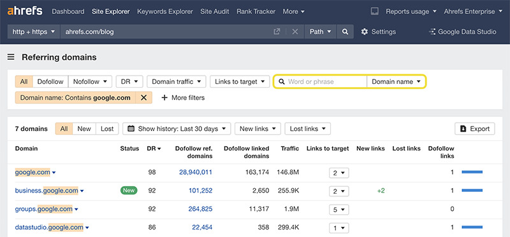Expand arrow next to groups.google.com
Image resolution: width=510 pixels, height=237 pixels.
76,210
